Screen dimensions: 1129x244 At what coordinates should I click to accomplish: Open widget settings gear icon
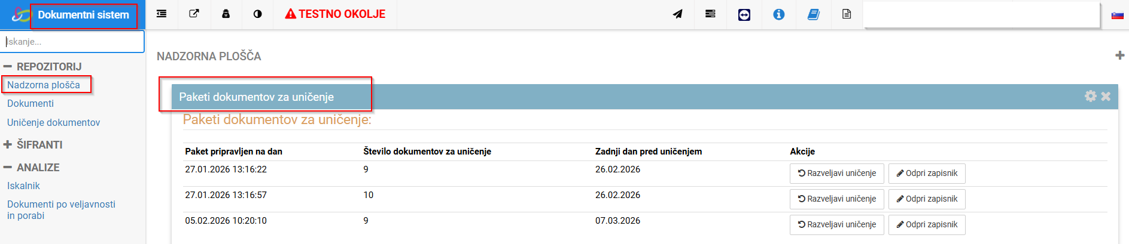(x=1090, y=96)
